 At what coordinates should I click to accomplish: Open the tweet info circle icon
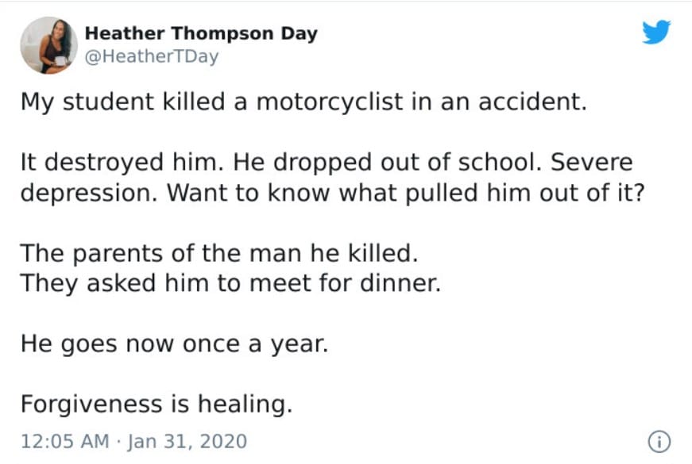click(x=659, y=442)
